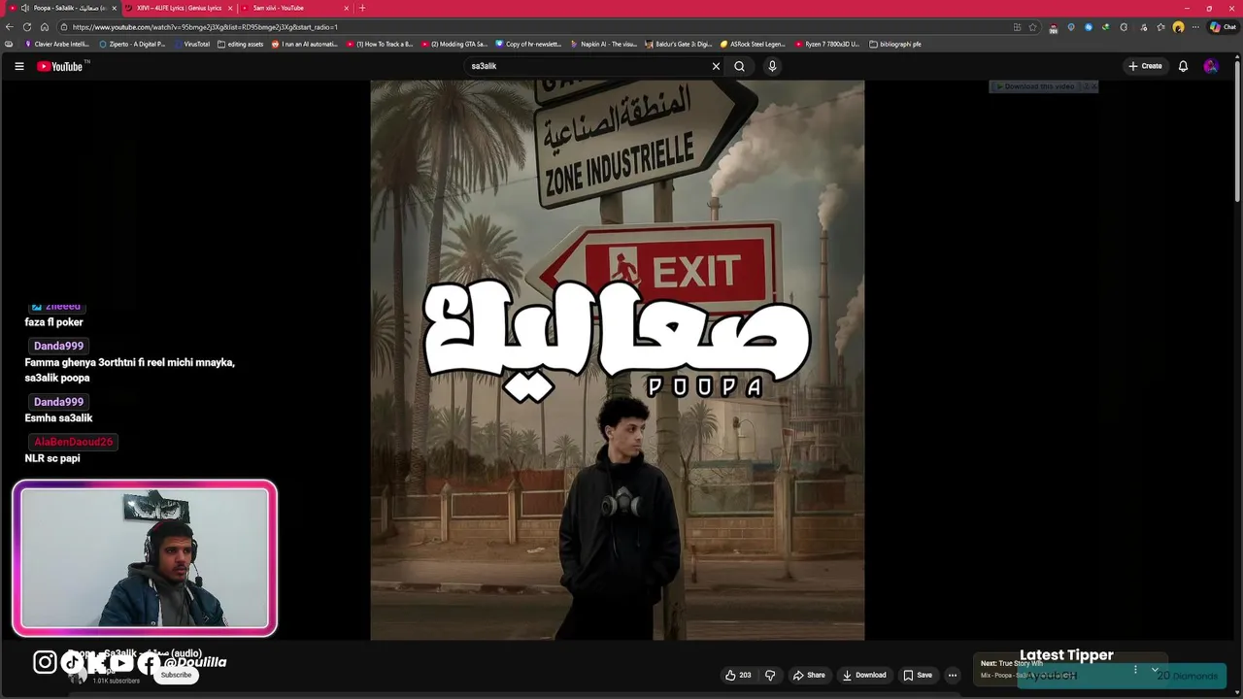Click the Create button
The image size is (1243, 699).
pyautogui.click(x=1145, y=66)
